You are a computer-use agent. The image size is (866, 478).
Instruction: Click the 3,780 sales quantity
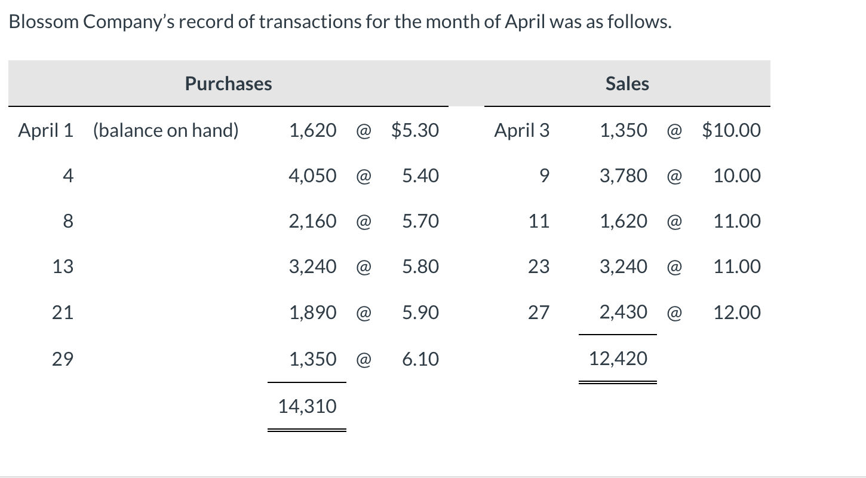[623, 176]
